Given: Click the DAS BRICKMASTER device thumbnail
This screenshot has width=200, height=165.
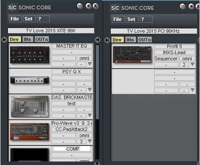Looking at the screenshot, I should click(30, 107).
